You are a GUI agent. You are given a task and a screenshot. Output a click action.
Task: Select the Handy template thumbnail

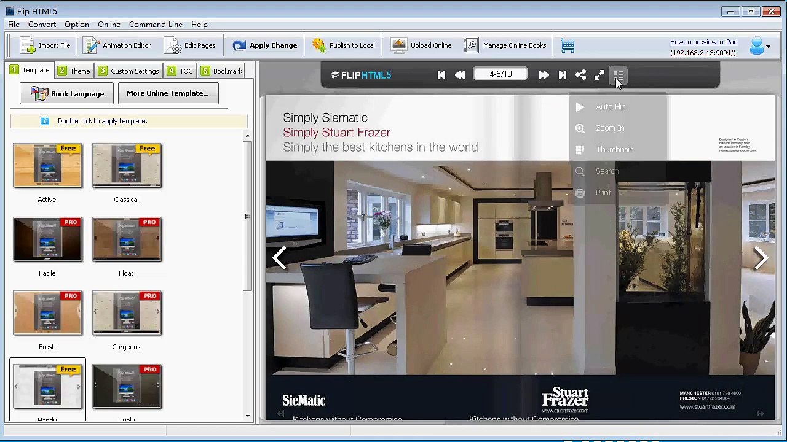tap(47, 387)
